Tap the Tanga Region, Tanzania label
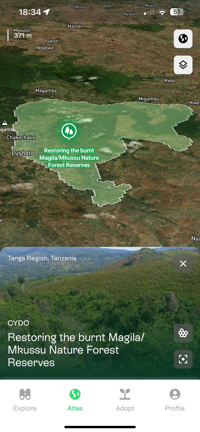The height and width of the screenshot is (432, 200). [42, 258]
